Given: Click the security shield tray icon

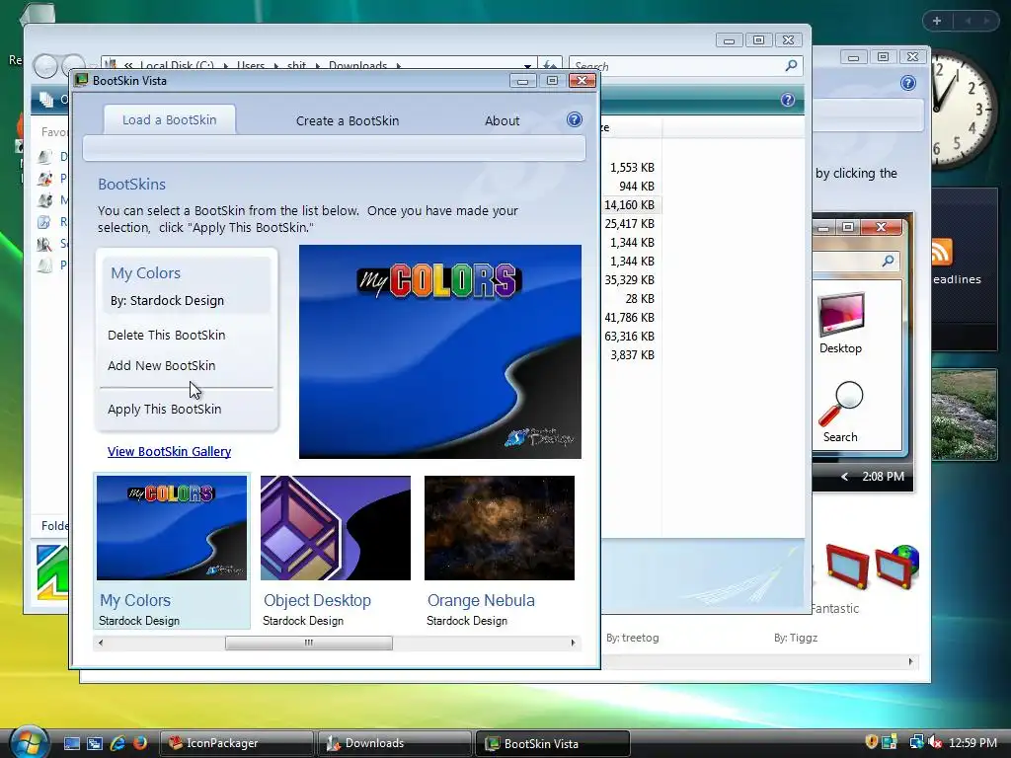Looking at the screenshot, I should pyautogui.click(x=871, y=742).
